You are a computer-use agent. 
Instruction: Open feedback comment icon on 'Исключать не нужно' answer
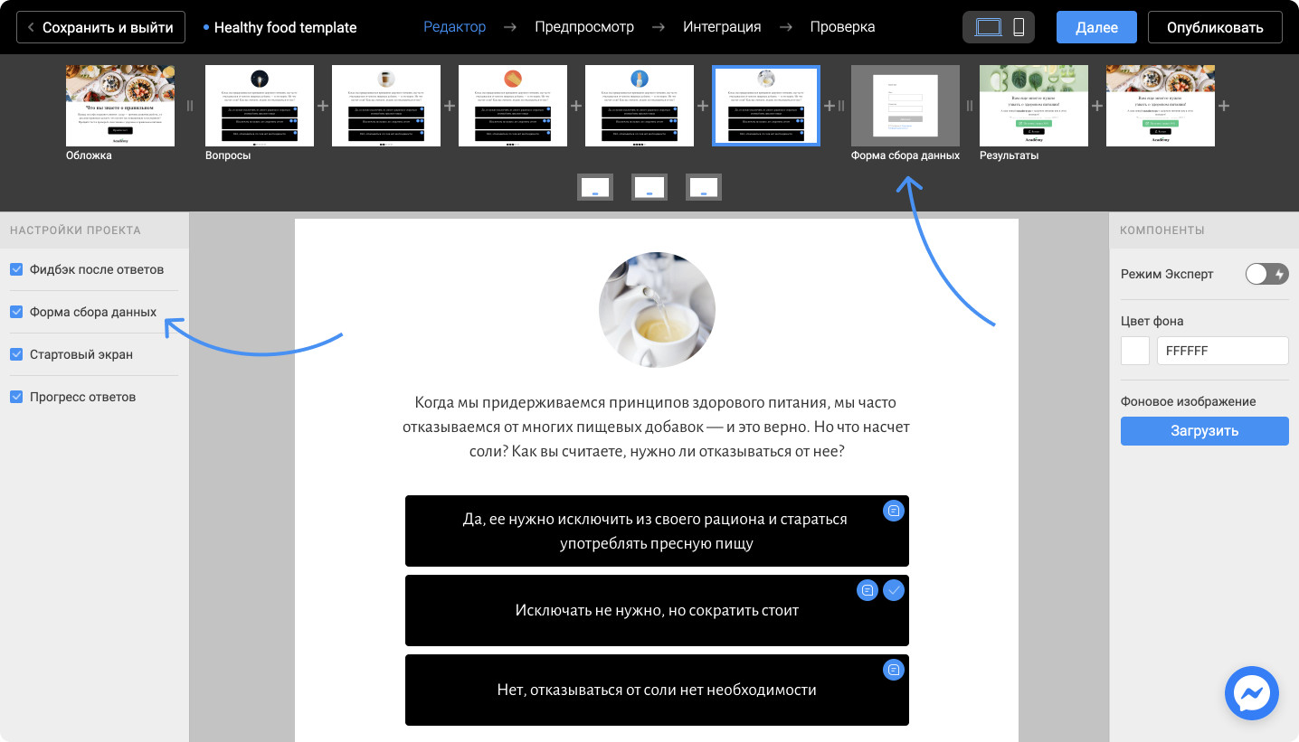pyautogui.click(x=868, y=590)
